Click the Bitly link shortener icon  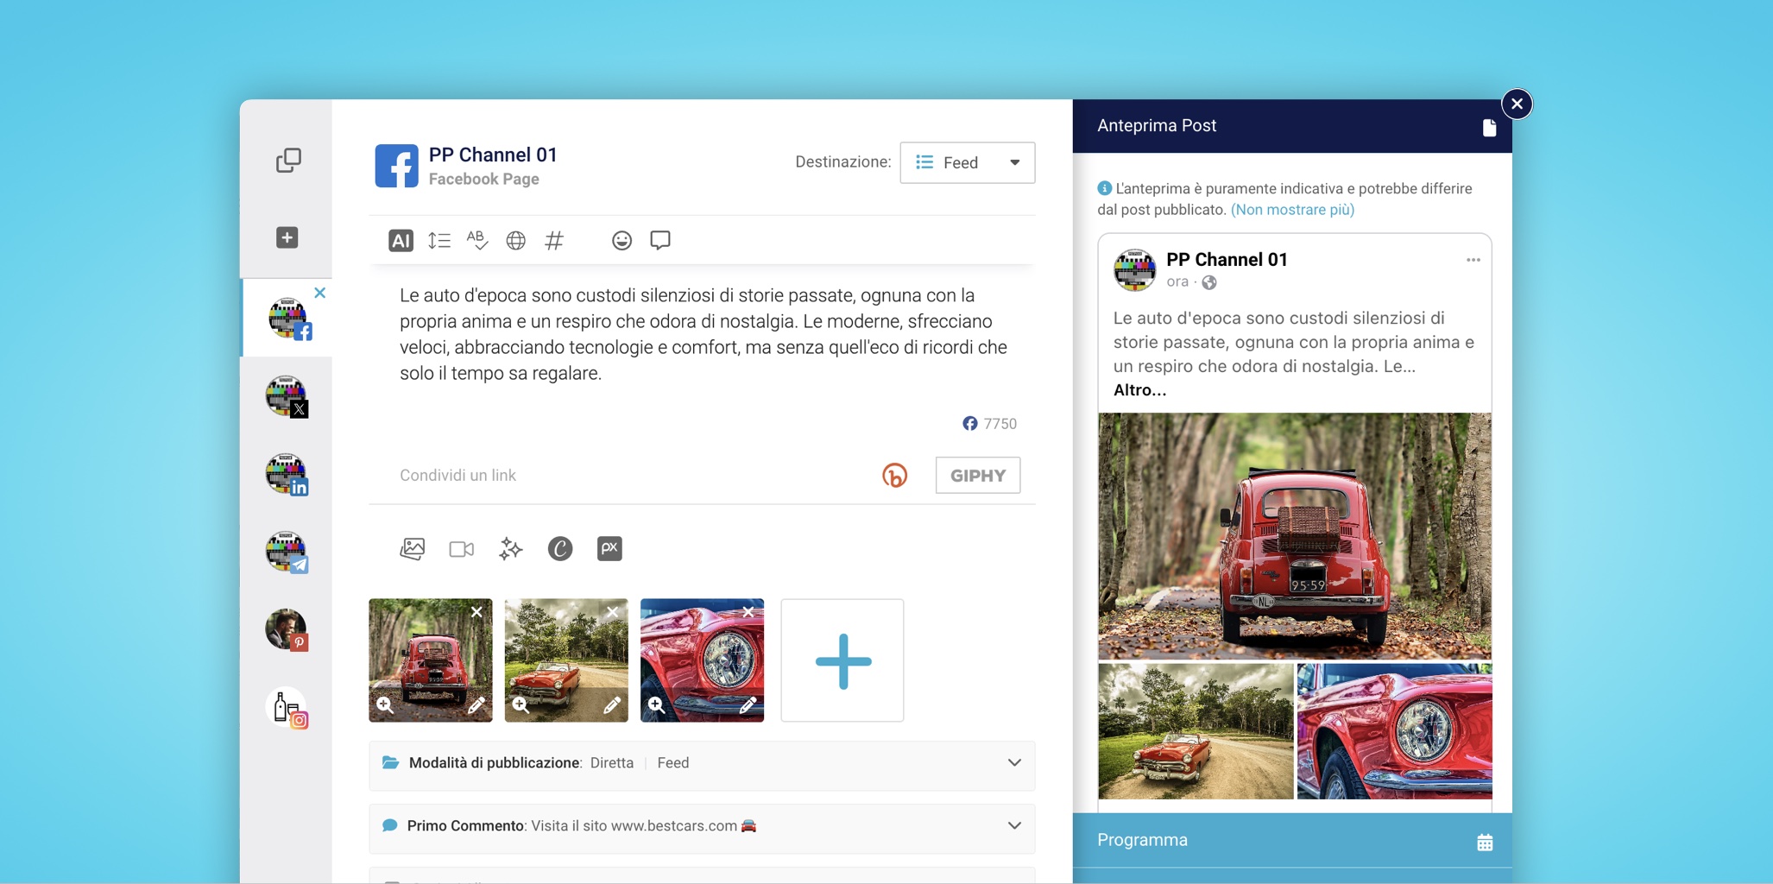894,476
